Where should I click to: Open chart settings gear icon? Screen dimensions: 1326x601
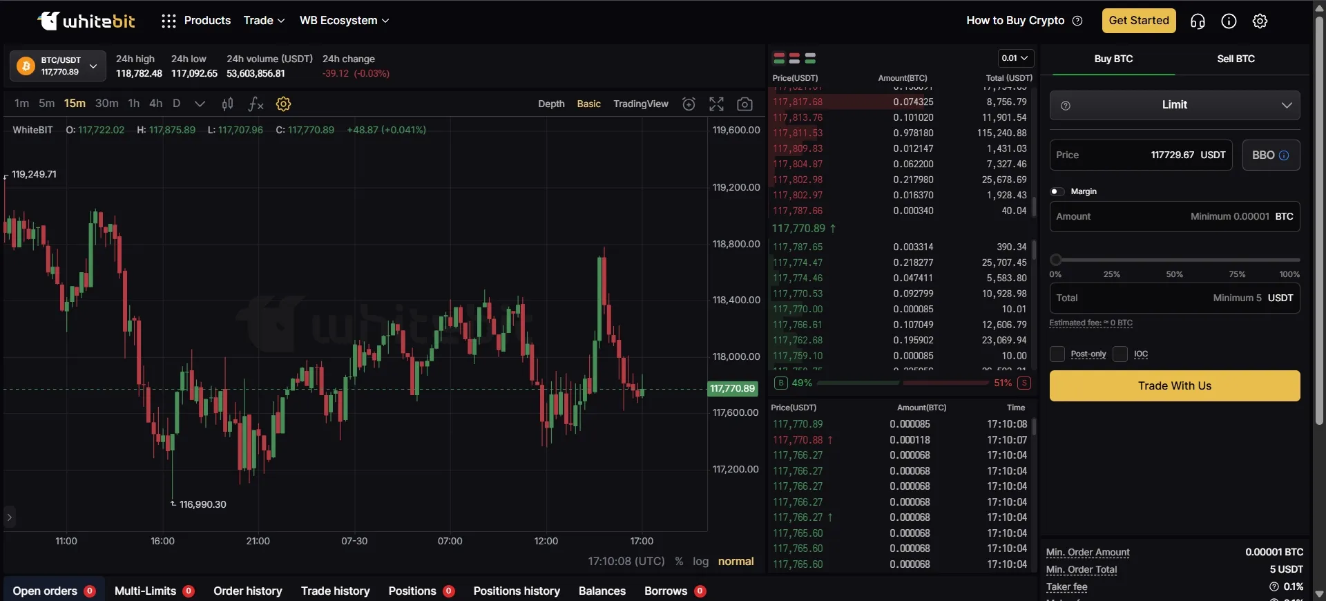click(x=283, y=104)
